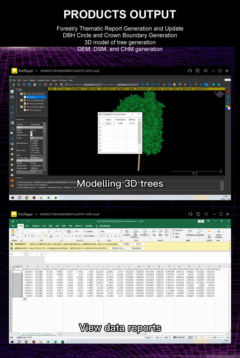This screenshot has height=358, width=240.
Task: Select the tile-0-4322485-502239_Result sheet tab
Action: (38, 334)
